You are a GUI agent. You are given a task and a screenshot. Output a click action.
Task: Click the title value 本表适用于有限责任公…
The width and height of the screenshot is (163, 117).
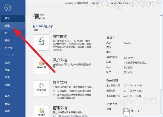[136, 63]
